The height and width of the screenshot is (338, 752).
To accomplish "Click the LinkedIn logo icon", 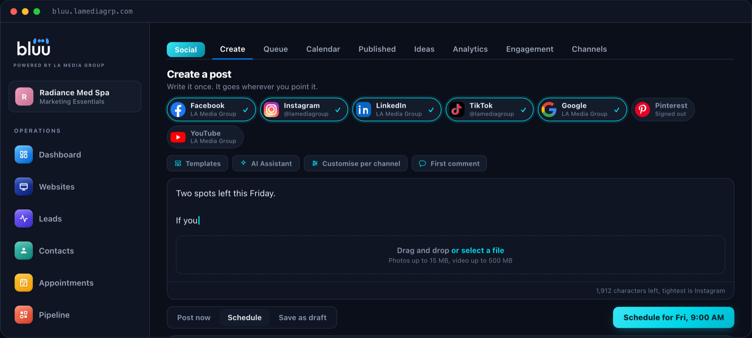I will coord(363,110).
